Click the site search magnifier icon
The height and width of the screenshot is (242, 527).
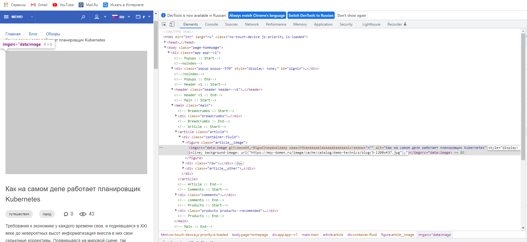tap(83, 17)
